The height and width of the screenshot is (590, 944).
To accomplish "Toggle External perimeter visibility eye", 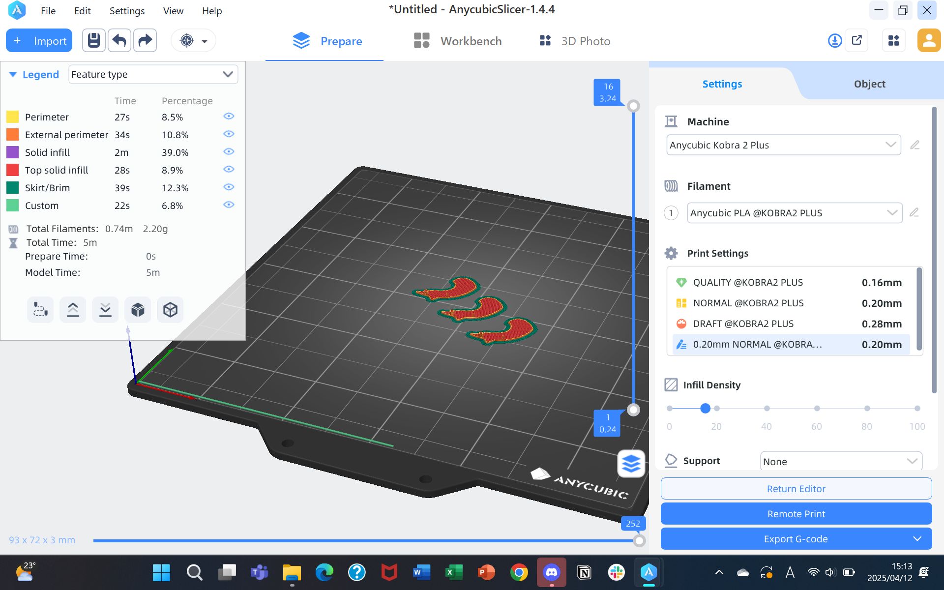I will [x=229, y=134].
